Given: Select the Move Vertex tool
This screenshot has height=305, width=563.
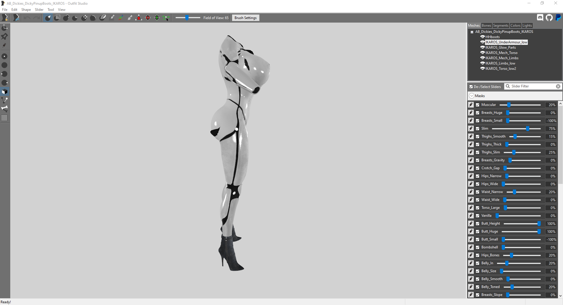Looking at the screenshot, I should 166,18.
